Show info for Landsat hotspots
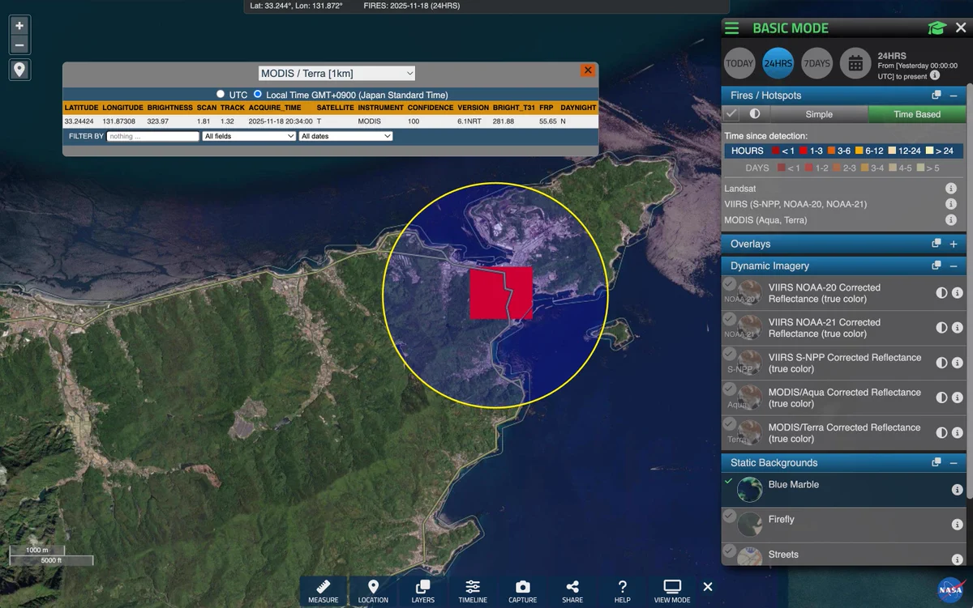This screenshot has height=608, width=973. coord(951,189)
